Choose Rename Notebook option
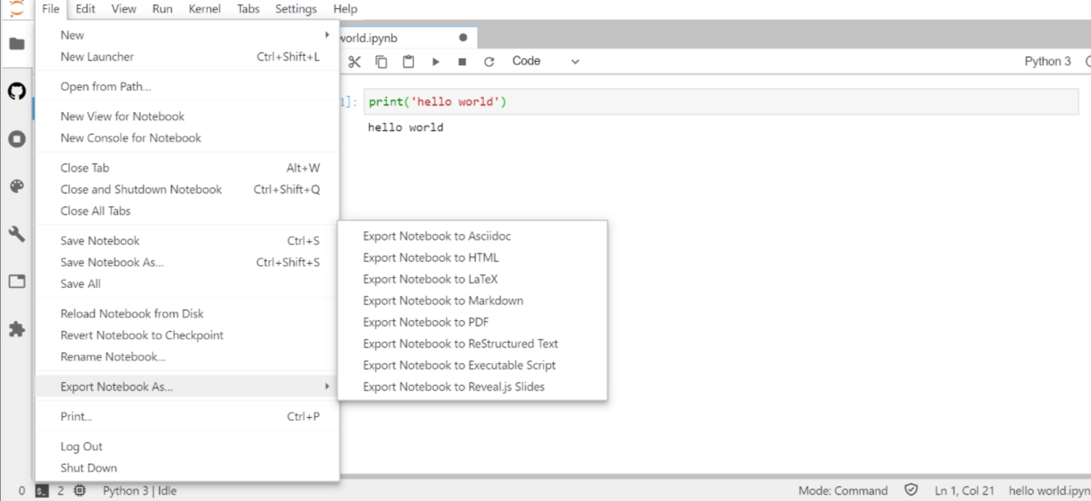The image size is (1091, 501). click(x=188, y=356)
